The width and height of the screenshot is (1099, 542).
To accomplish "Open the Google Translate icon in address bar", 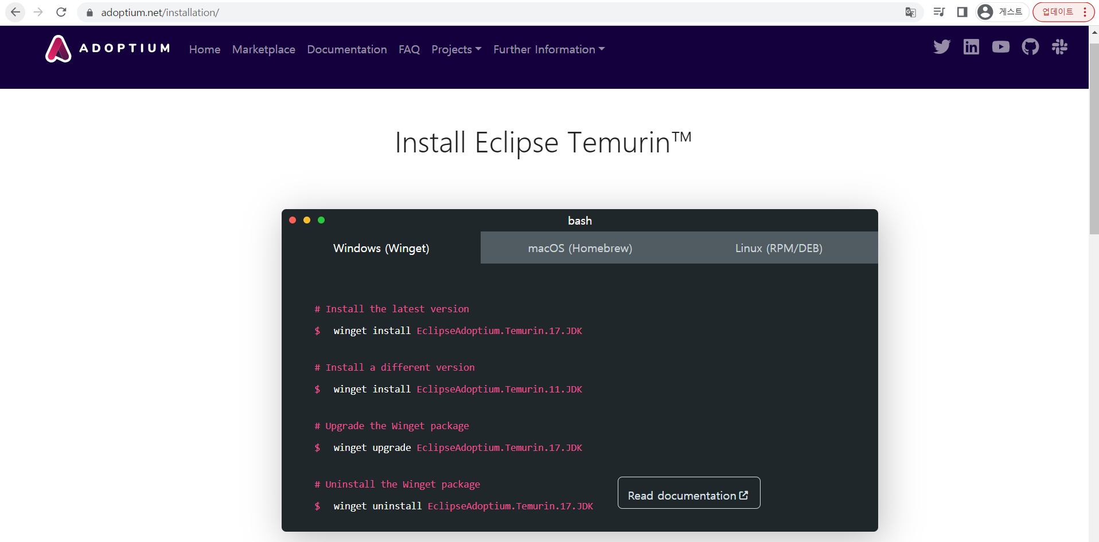I will tap(910, 12).
